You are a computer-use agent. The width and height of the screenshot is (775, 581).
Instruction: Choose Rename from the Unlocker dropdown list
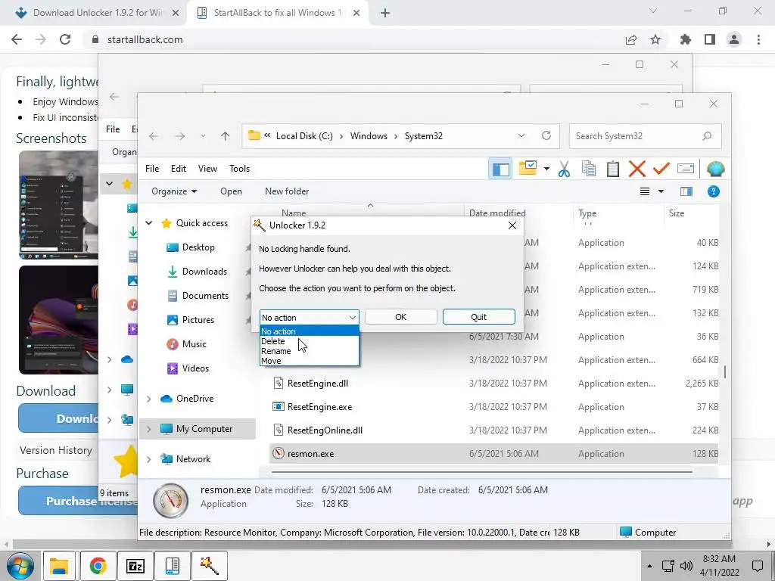[309, 351]
